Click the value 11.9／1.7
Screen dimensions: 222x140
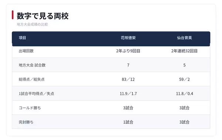128,94
